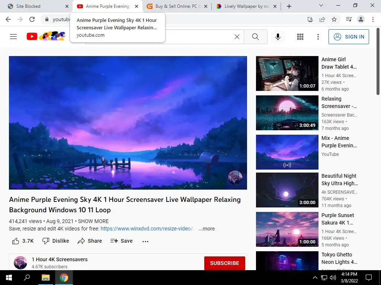Screen dimensions: 381x285
Task: Open Purple Sunset Sakura 4K thumbnail
Action: pyautogui.click(x=287, y=229)
